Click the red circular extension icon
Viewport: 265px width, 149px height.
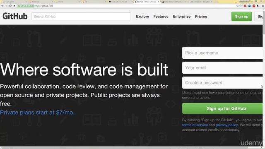[245, 6]
